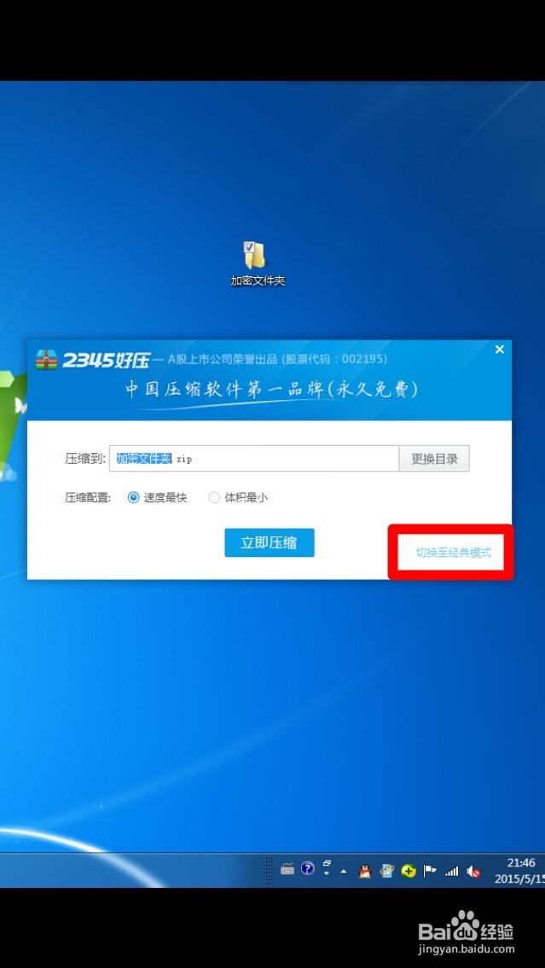Open the on-screen keyboard tray icon

(x=287, y=869)
